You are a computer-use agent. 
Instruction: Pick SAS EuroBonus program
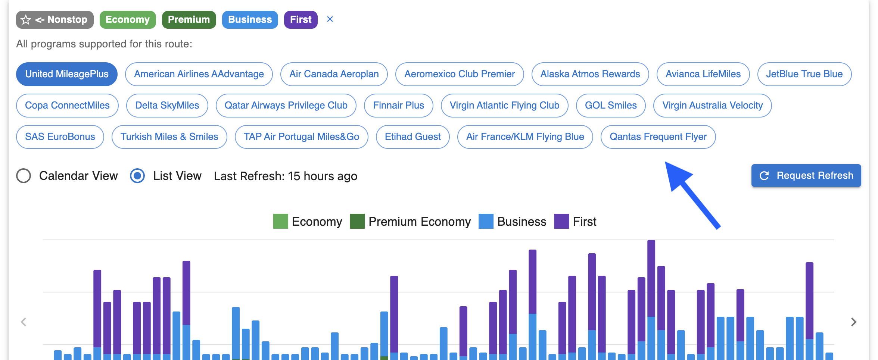pos(60,137)
